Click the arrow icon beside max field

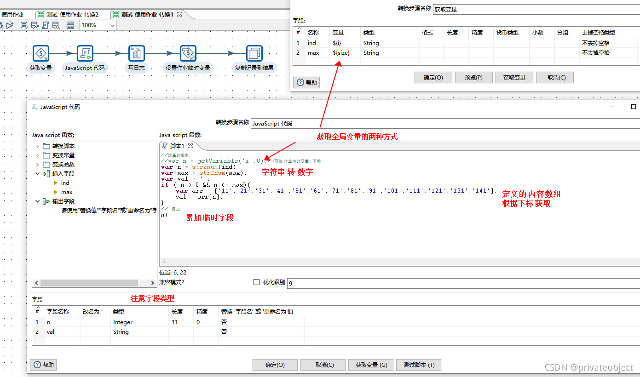(x=56, y=192)
